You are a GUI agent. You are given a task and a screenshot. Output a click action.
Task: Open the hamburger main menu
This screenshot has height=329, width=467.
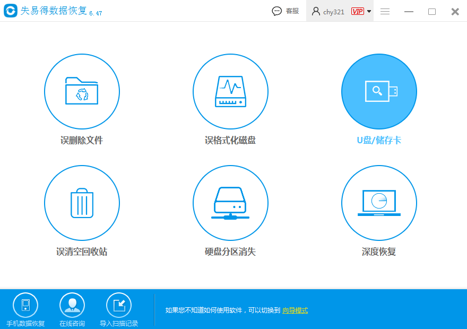(385, 11)
